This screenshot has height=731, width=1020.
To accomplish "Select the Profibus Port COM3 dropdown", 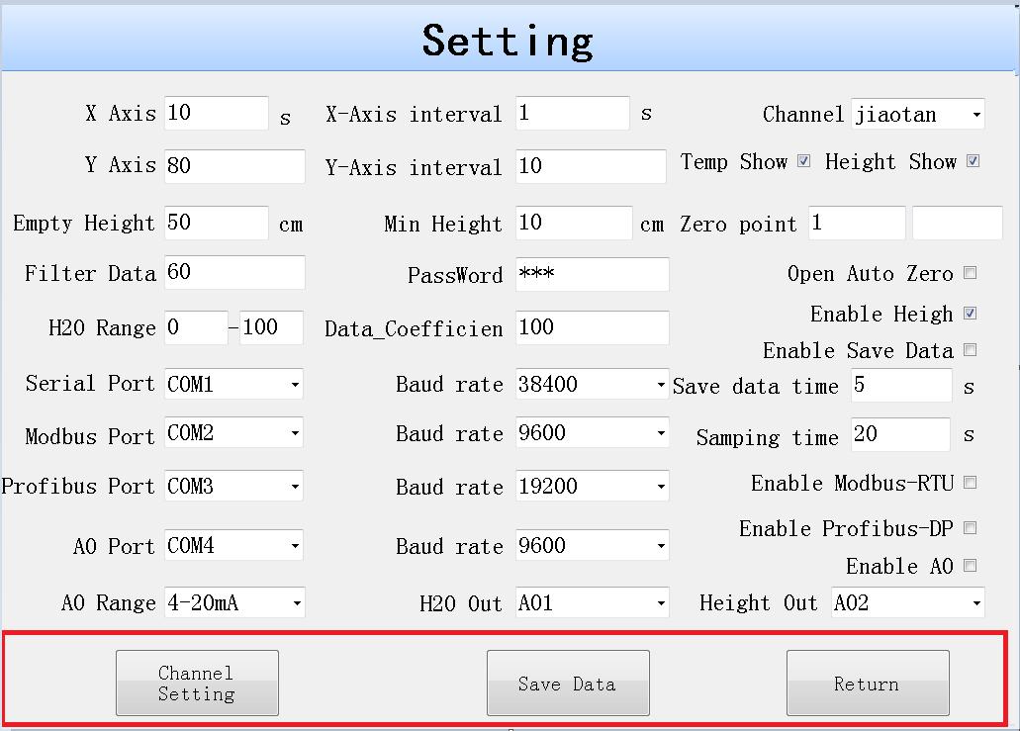I will pyautogui.click(x=233, y=487).
